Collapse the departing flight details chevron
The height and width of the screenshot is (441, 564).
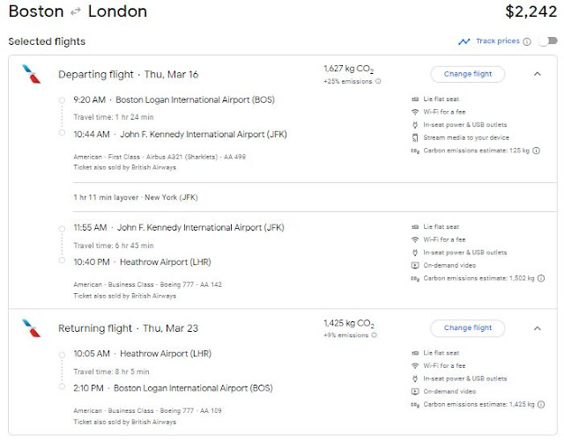pyautogui.click(x=538, y=74)
